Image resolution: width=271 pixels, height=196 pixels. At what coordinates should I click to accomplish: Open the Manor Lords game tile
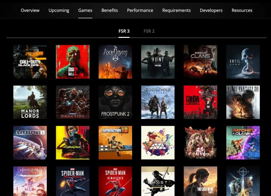[30, 102]
